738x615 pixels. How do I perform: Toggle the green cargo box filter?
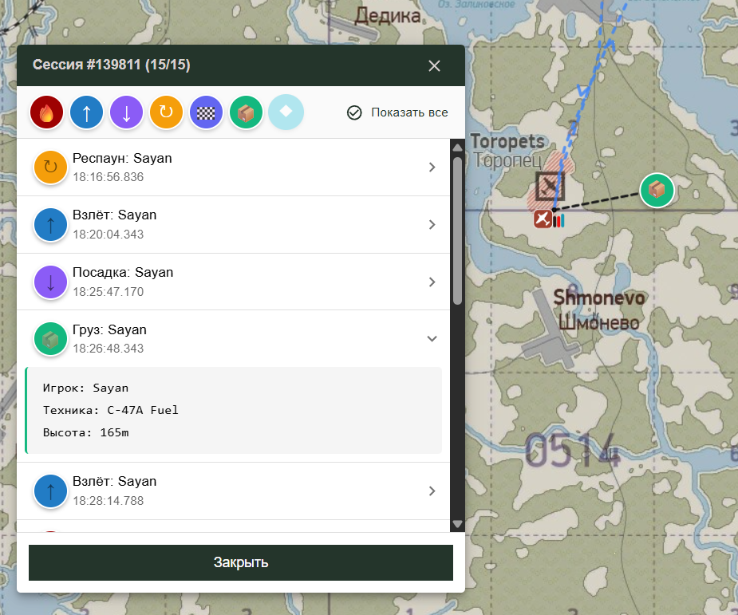pos(246,113)
